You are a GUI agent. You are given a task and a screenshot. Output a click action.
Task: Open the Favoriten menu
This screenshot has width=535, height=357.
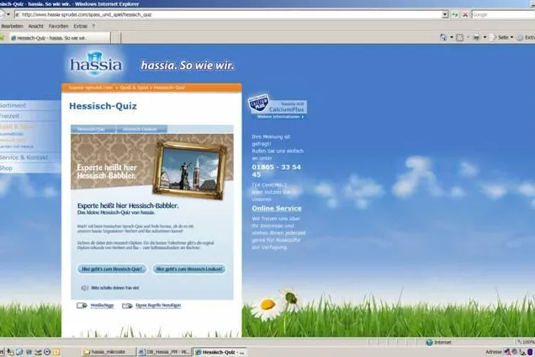coord(58,26)
